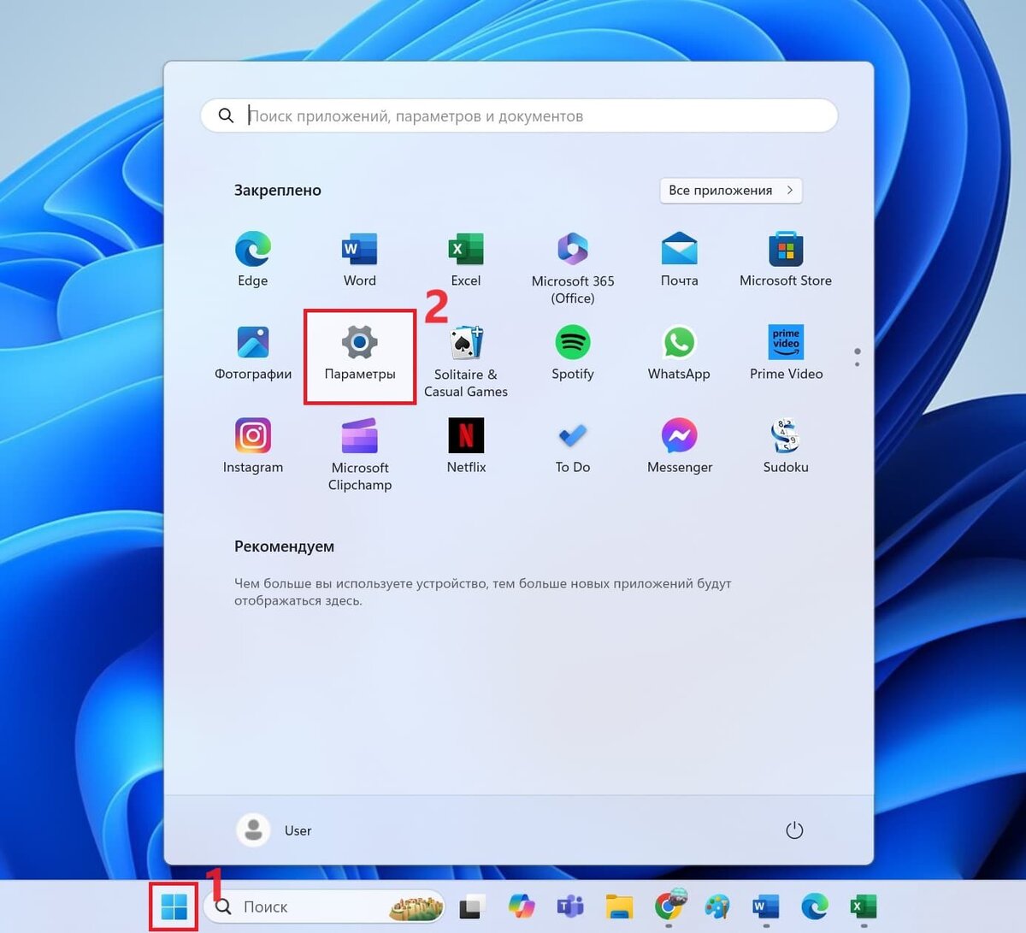Open Microsoft 365 (Office) app
Viewport: 1026px width, 933px height.
click(573, 268)
